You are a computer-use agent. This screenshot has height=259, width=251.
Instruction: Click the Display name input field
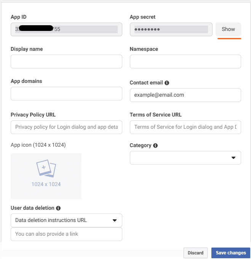click(x=66, y=62)
